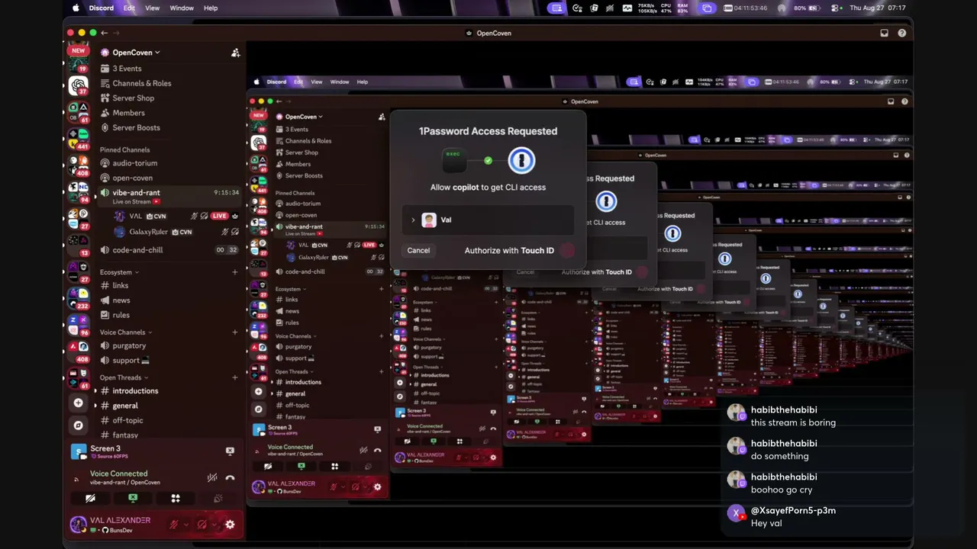Image resolution: width=977 pixels, height=549 pixels.
Task: Open the Activities launcher icon
Action: click(176, 499)
